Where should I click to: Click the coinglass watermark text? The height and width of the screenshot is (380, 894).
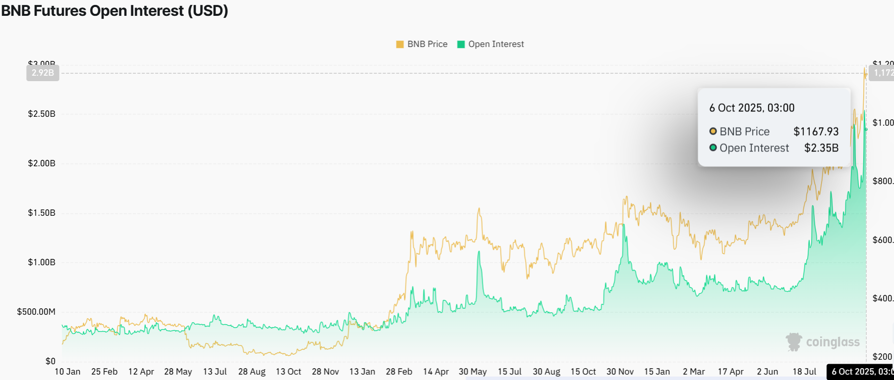point(833,342)
